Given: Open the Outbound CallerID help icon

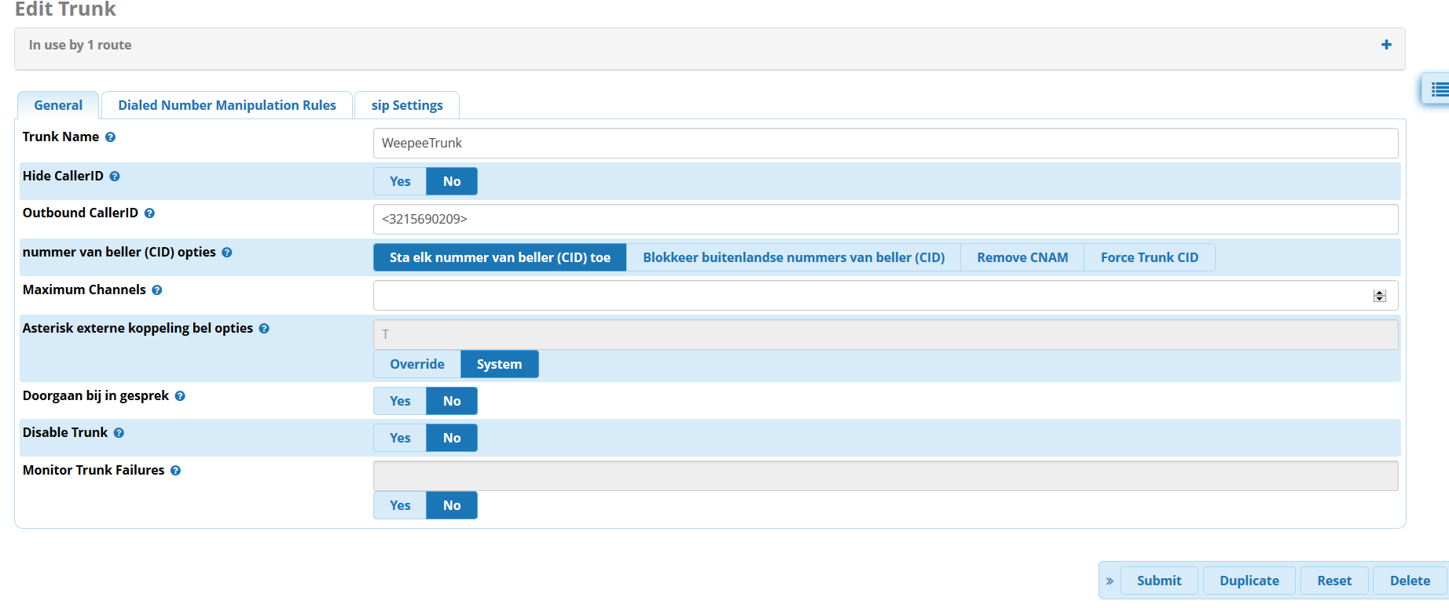Looking at the screenshot, I should pos(149,213).
